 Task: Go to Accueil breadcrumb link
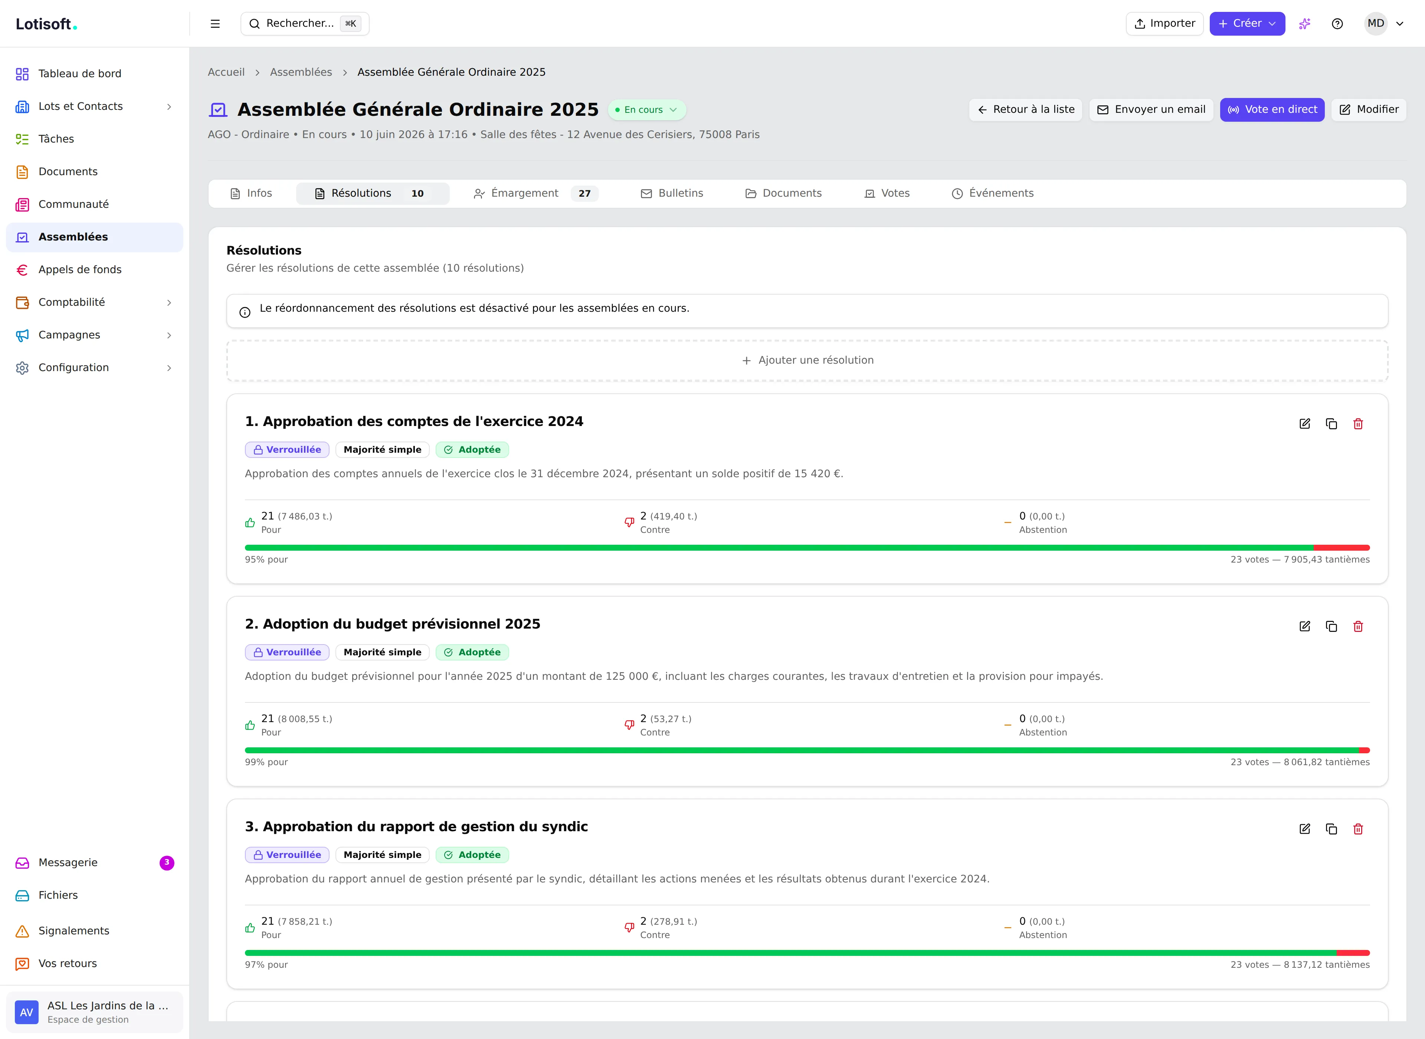[226, 72]
